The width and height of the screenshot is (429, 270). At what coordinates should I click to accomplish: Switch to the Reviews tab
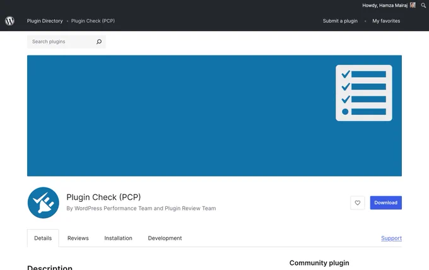78,238
